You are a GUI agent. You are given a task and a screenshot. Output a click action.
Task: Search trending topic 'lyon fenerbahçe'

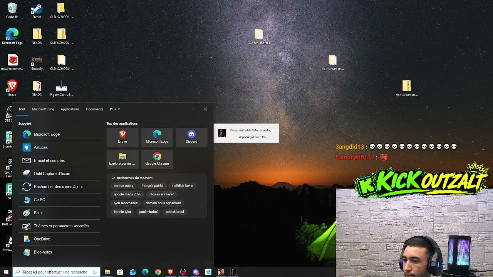click(126, 203)
